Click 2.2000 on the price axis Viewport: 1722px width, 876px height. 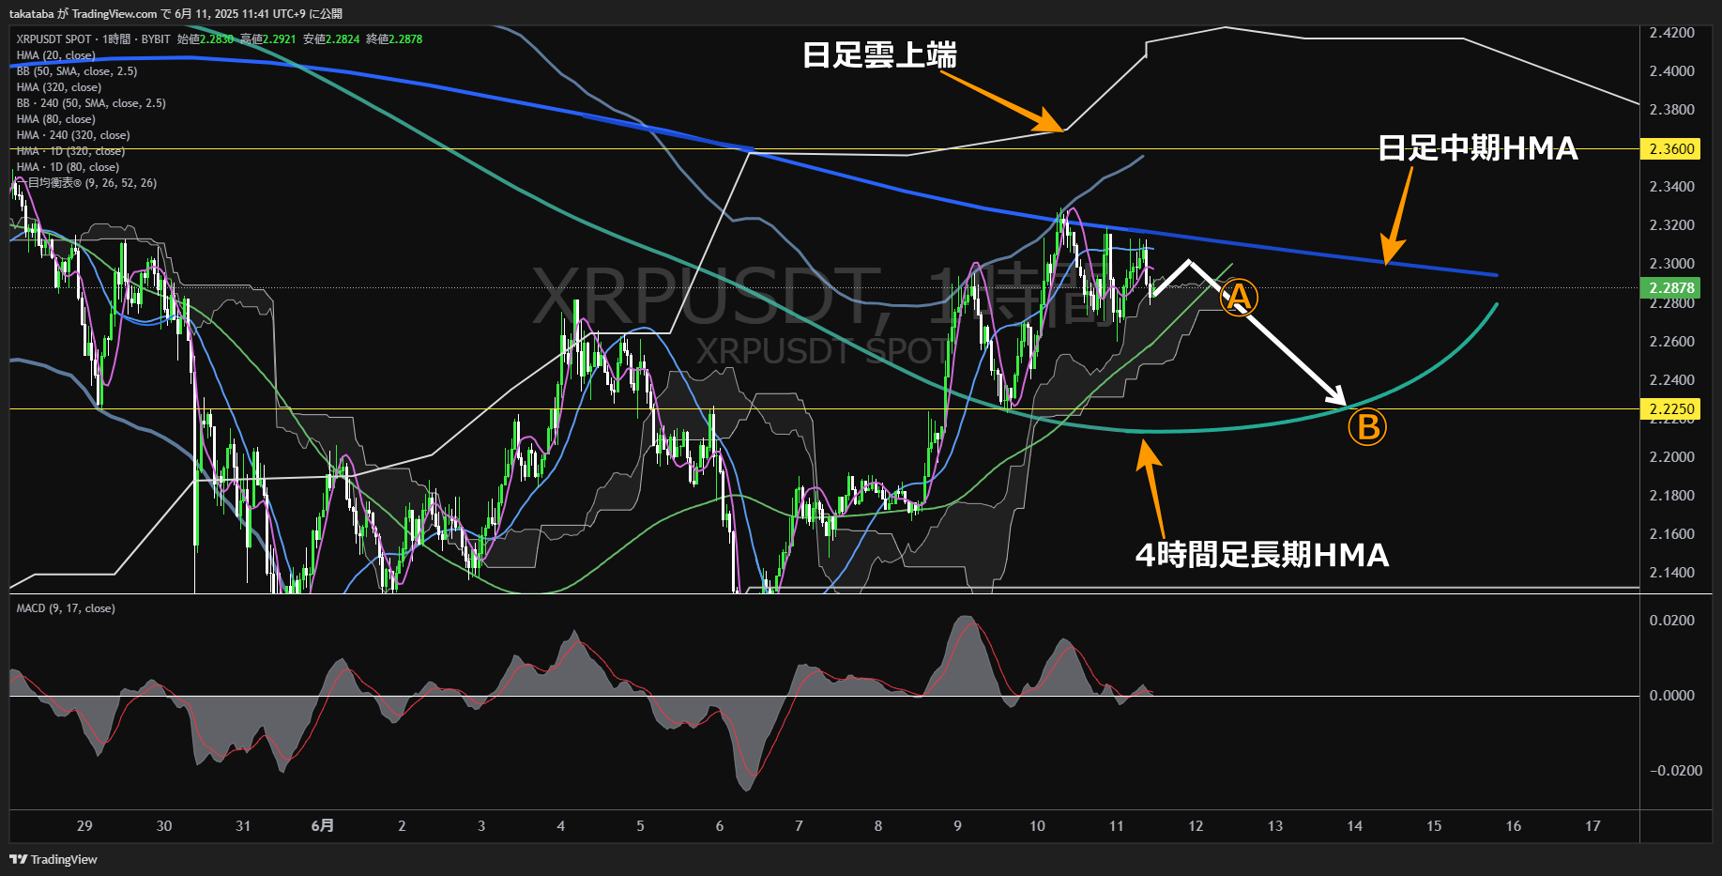click(x=1672, y=457)
